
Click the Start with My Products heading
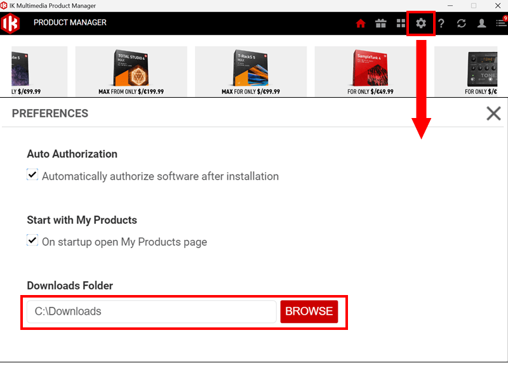tap(82, 220)
